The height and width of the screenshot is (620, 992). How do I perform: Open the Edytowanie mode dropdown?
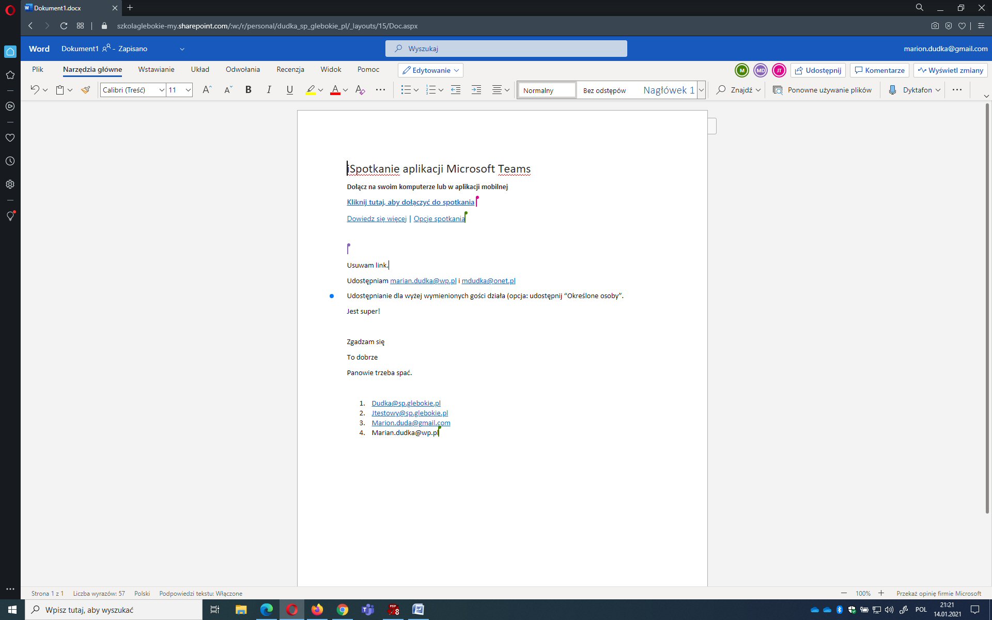430,70
